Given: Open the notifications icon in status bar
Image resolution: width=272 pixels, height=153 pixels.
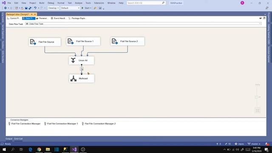Looking at the screenshot, I should [267, 144].
